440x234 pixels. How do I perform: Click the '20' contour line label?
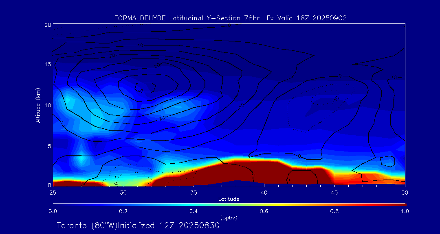click(x=162, y=118)
